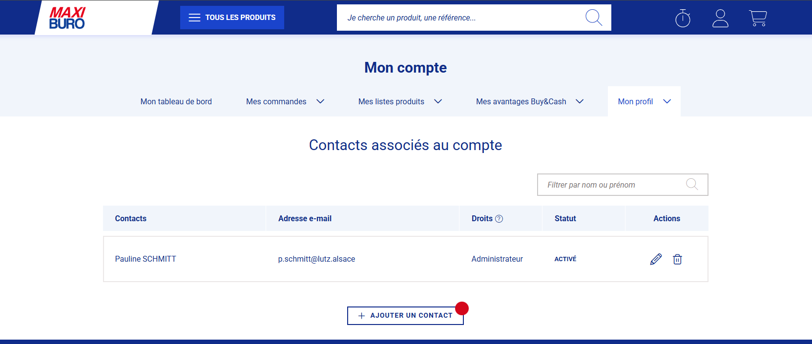Open the shopping cart icon
This screenshot has width=812, height=344.
(x=758, y=19)
